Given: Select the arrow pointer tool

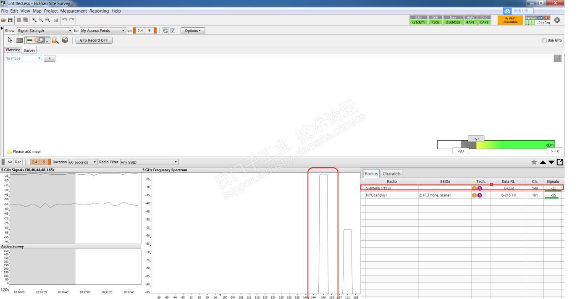Looking at the screenshot, I should [10, 40].
